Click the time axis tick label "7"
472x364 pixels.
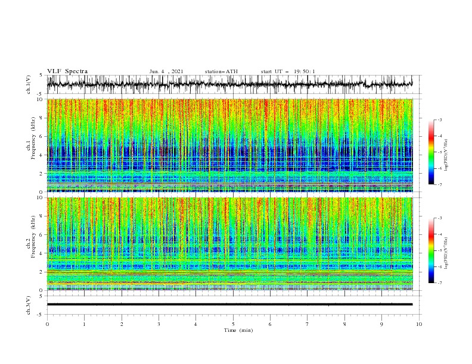(x=308, y=324)
